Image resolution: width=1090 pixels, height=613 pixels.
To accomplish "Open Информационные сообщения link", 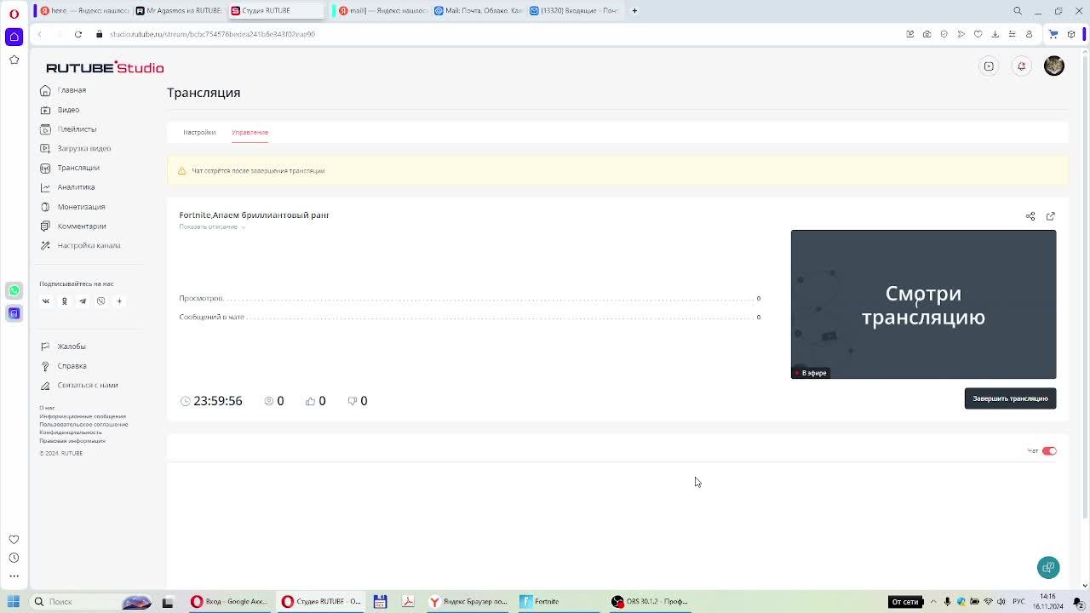I will point(83,416).
